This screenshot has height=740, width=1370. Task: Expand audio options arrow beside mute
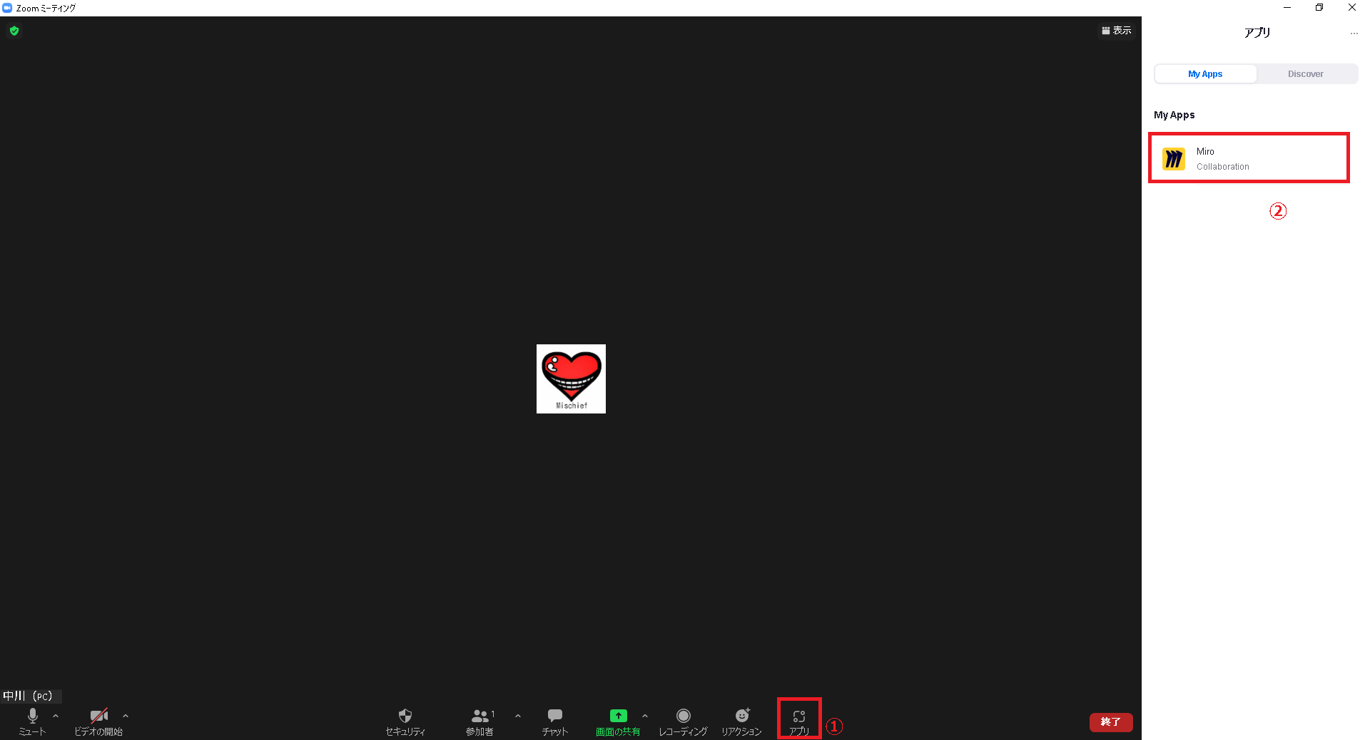pos(56,716)
